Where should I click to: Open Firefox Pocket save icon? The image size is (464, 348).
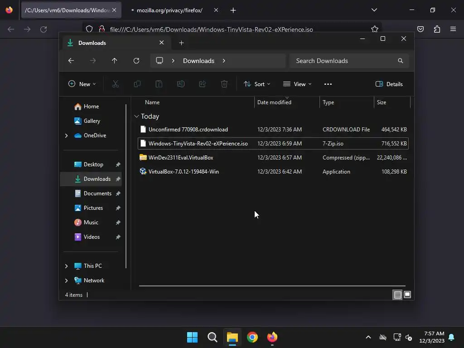tap(420, 29)
